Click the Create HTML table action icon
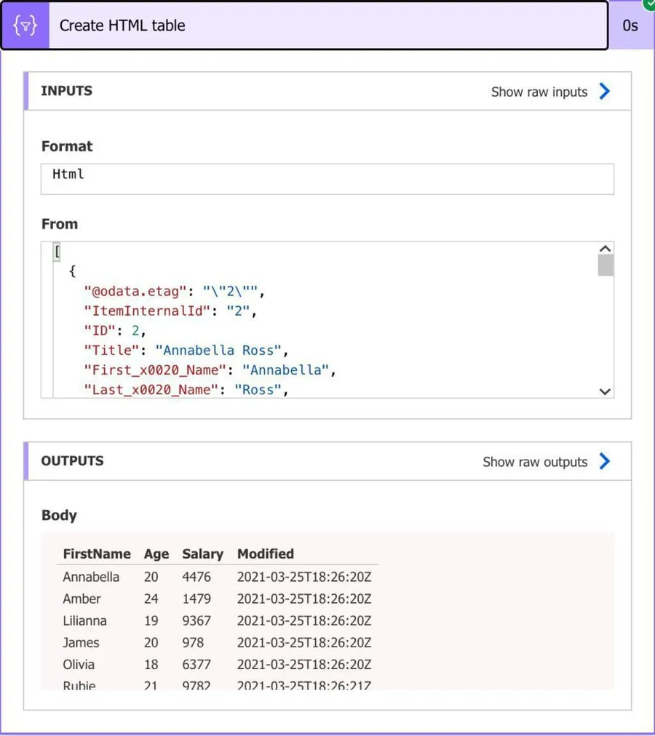 point(25,25)
